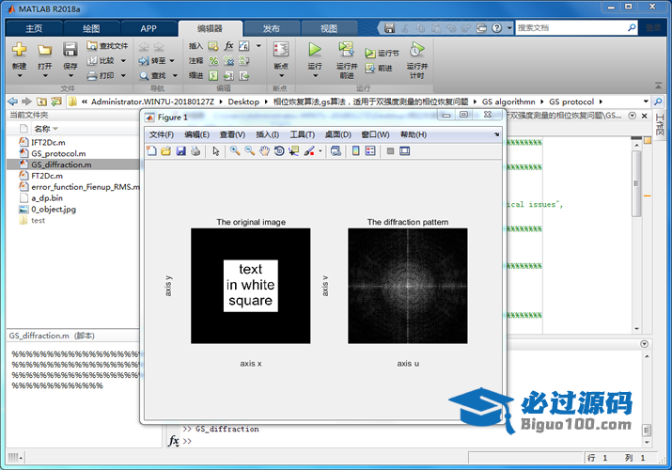672x470 pixels.
Task: Expand the New (新建) dropdown arrow
Action: tap(19, 77)
